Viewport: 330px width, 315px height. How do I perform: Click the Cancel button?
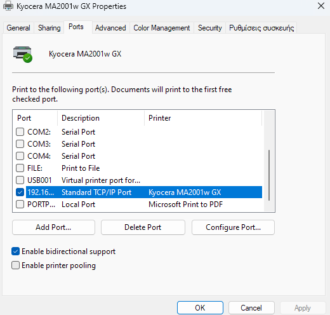[251, 308]
